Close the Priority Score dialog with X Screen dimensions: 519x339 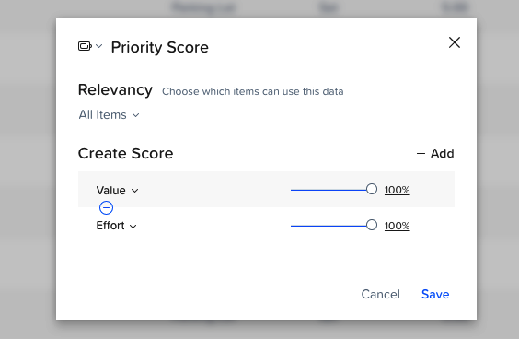click(455, 42)
